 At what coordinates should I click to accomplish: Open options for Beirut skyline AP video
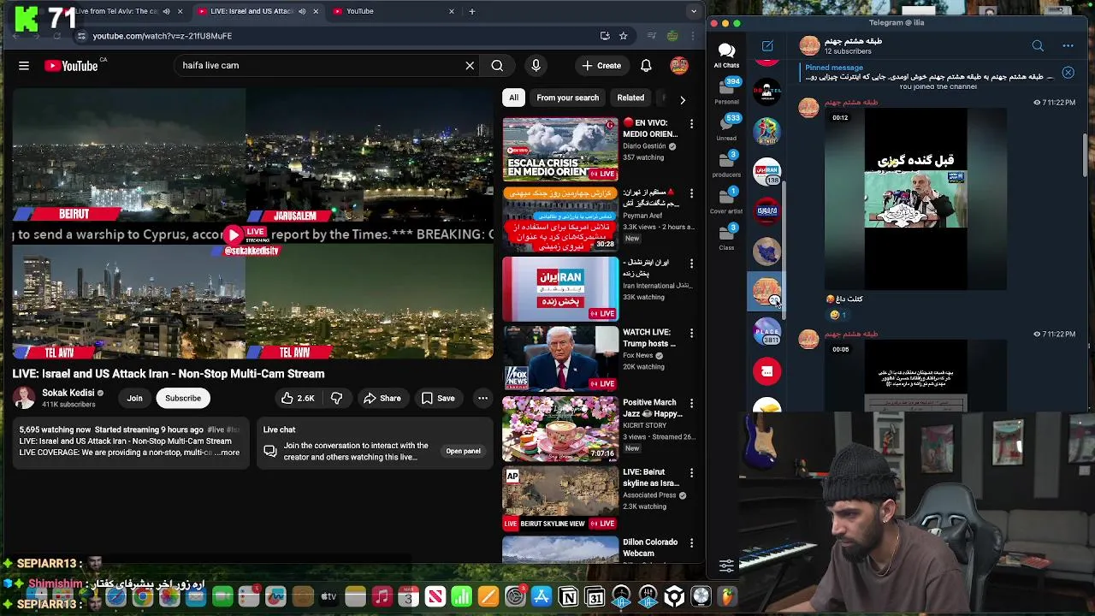691,473
